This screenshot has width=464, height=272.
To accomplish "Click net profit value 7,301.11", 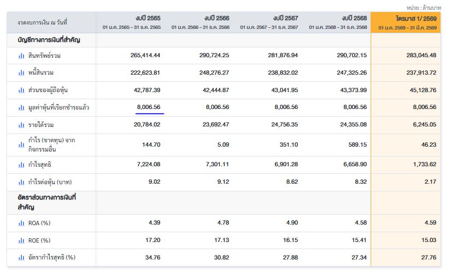I will tap(218, 164).
